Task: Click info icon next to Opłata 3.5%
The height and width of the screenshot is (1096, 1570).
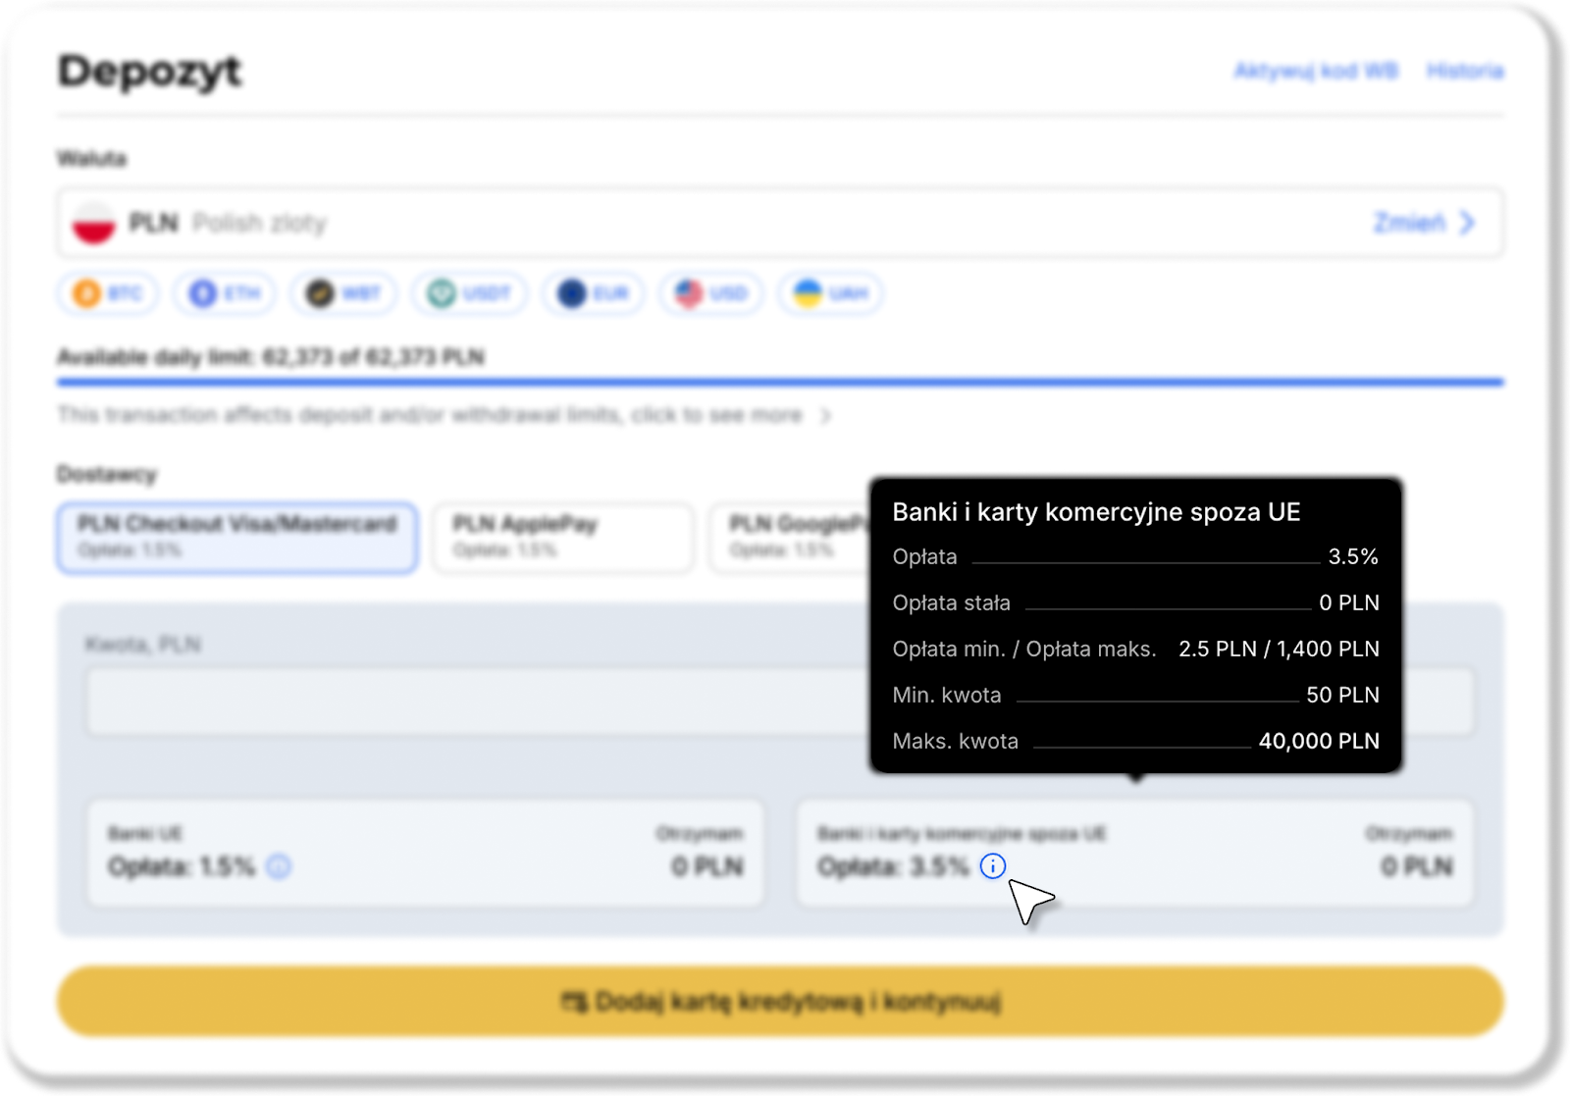Action: coord(993,865)
